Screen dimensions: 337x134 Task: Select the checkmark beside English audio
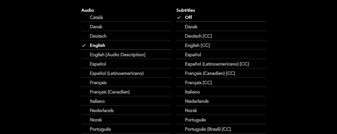84,45
